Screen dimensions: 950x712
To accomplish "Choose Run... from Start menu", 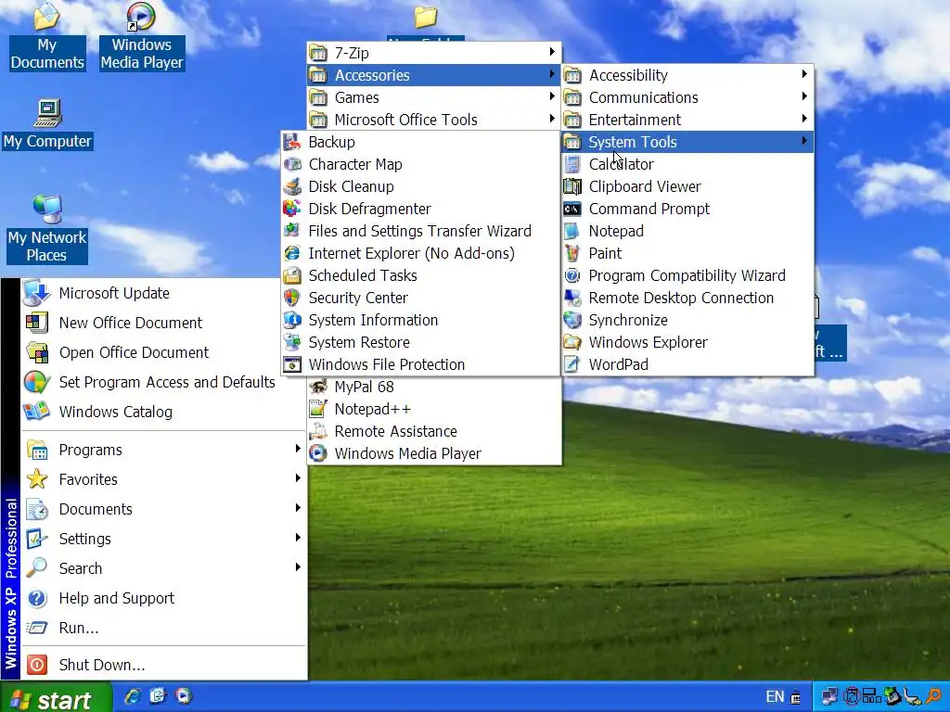I will 164,628.
